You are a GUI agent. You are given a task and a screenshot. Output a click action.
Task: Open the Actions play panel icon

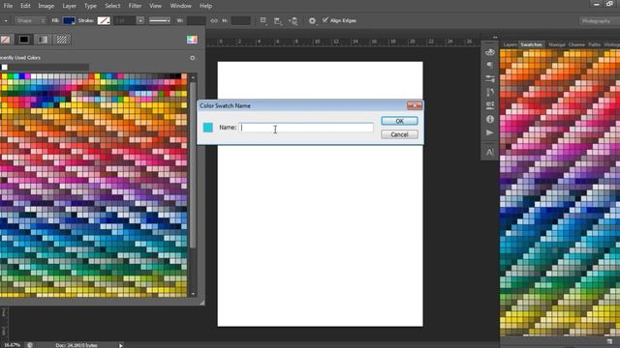(490, 132)
